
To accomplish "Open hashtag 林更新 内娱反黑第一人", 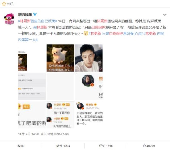I will (x=154, y=33).
